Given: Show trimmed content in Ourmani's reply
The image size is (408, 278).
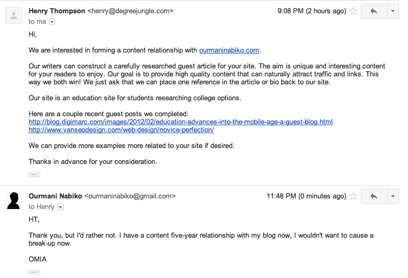Looking at the screenshot, I should 34,272.
